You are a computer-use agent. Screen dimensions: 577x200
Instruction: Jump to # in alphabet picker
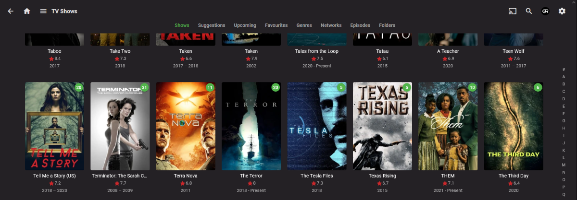pyautogui.click(x=564, y=70)
